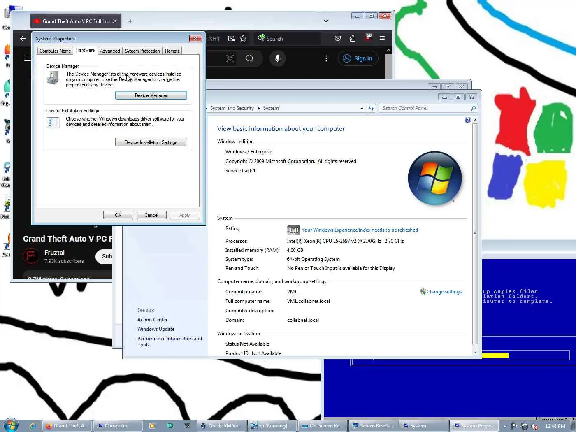This screenshot has width=576, height=432.
Task: Start YouTube voice search with microphone
Action: pyautogui.click(x=278, y=58)
